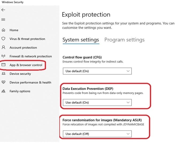This screenshot has width=178, height=143.
Task: Click the back arrow icon
Action: click(3, 10)
